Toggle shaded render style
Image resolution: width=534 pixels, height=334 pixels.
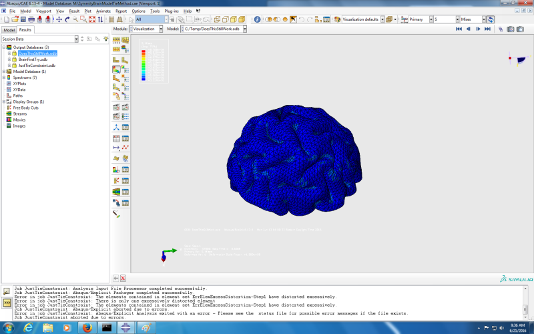pyautogui.click(x=242, y=19)
